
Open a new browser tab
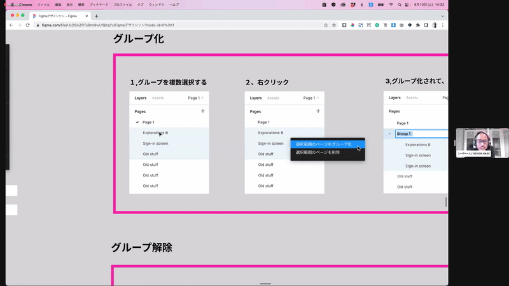(x=97, y=16)
